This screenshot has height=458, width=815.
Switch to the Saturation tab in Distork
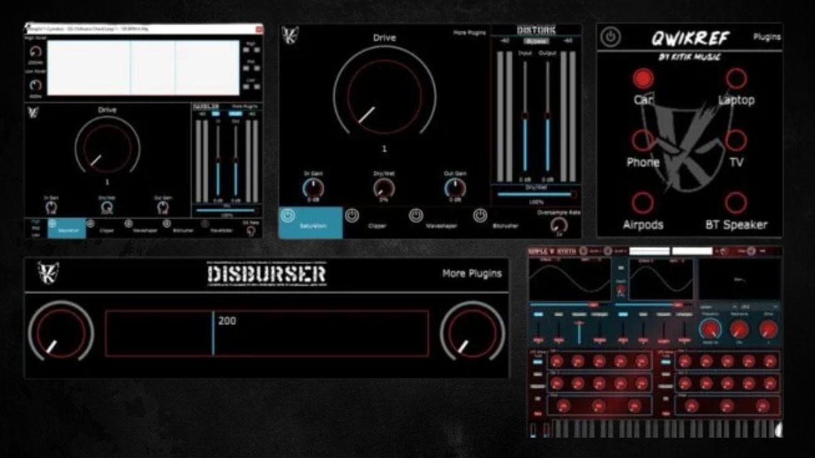pos(310,223)
